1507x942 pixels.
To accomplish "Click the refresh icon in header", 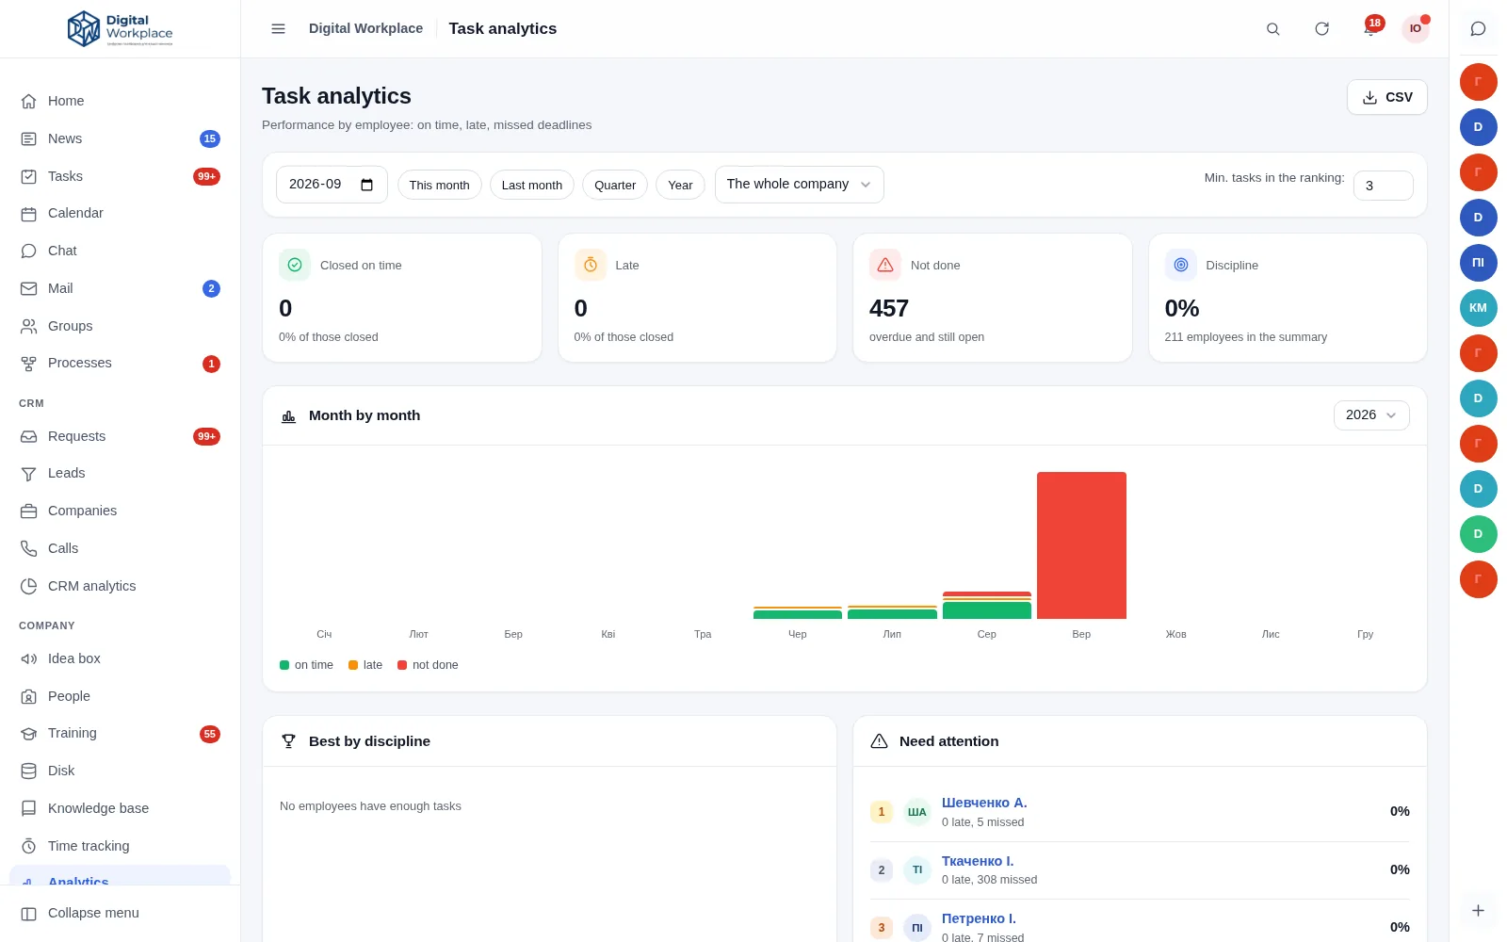I will pyautogui.click(x=1321, y=29).
